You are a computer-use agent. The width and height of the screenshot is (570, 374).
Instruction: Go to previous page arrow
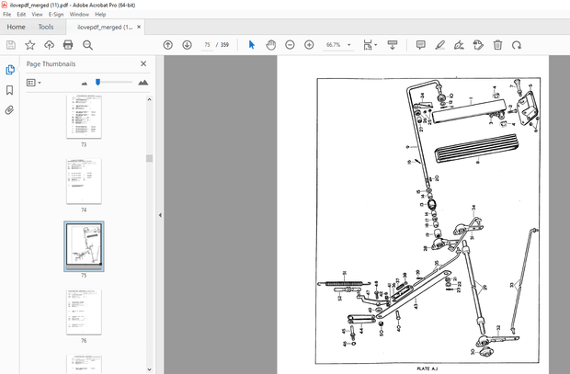167,45
